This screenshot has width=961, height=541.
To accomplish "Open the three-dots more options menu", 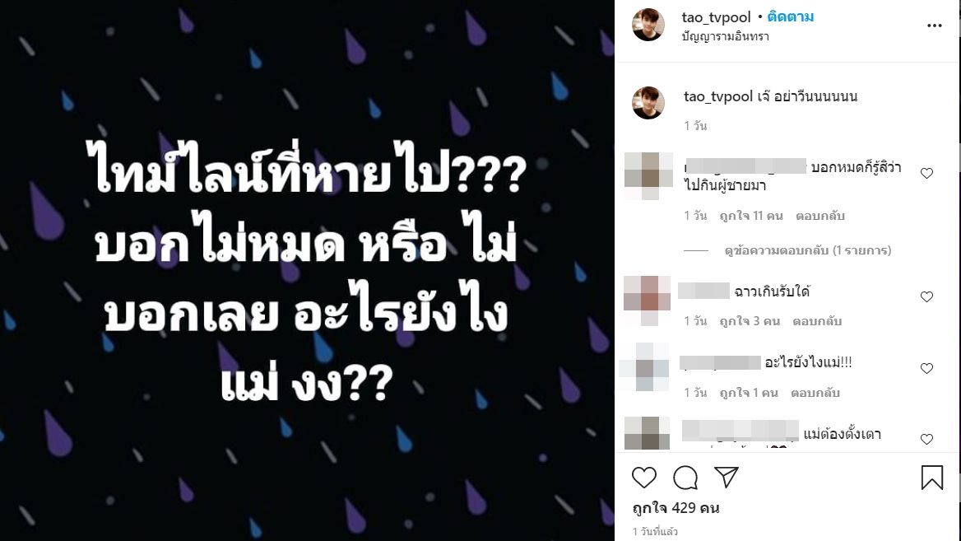I will (934, 26).
